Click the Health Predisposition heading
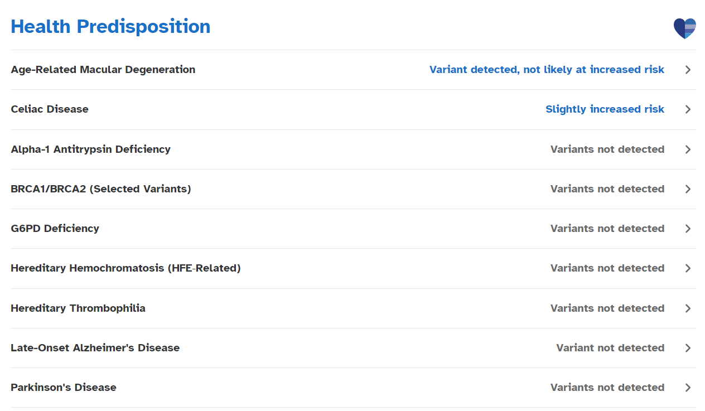This screenshot has height=411, width=705. (x=110, y=26)
